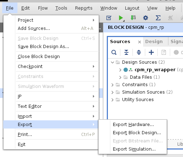Image resolution: width=183 pixels, height=157 pixels.
Task: Open the Settings gear toolbar icon
Action: coord(146,18)
